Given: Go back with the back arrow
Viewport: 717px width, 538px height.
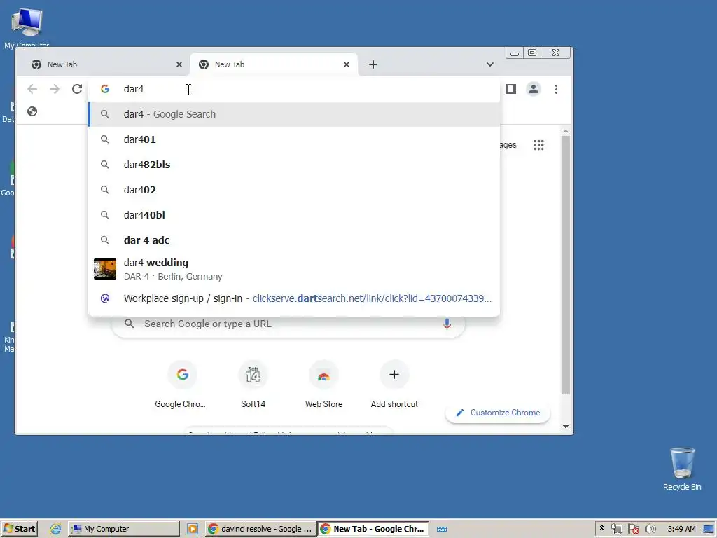Looking at the screenshot, I should 32,89.
